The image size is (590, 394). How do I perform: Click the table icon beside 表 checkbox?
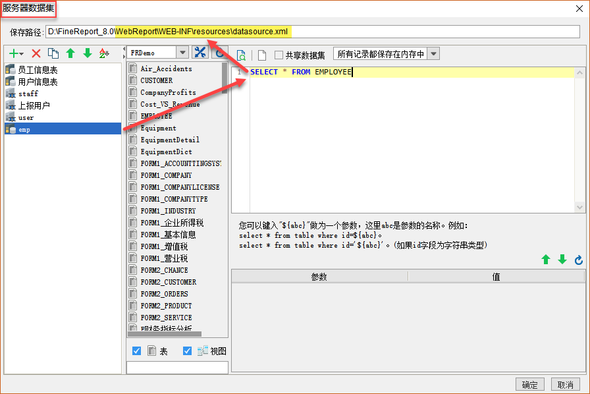point(151,351)
